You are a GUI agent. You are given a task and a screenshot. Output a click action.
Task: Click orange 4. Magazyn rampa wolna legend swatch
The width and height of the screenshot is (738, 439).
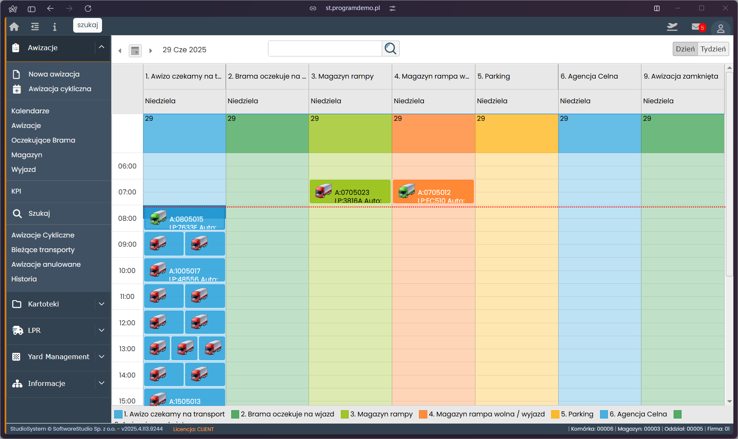click(423, 414)
